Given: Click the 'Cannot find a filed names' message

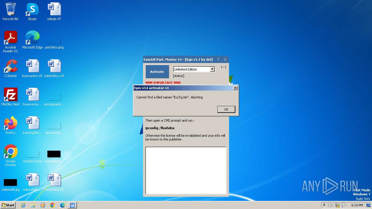Looking at the screenshot, I should pyautogui.click(x=169, y=97).
